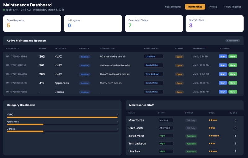
Task: Open the Tom Jackson assignee dropdown
Action: coord(153,74)
